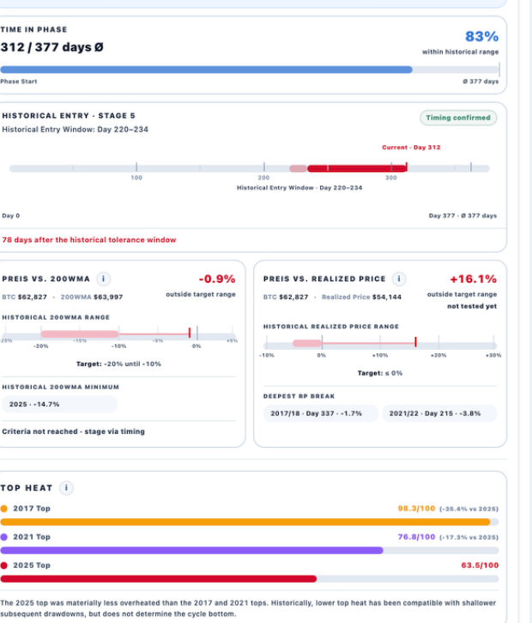Screen dimensions: 532x623
Task: Click the 98.3/100 score text
Action: point(416,509)
